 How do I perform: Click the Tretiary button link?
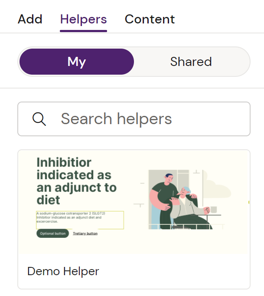[85, 234]
